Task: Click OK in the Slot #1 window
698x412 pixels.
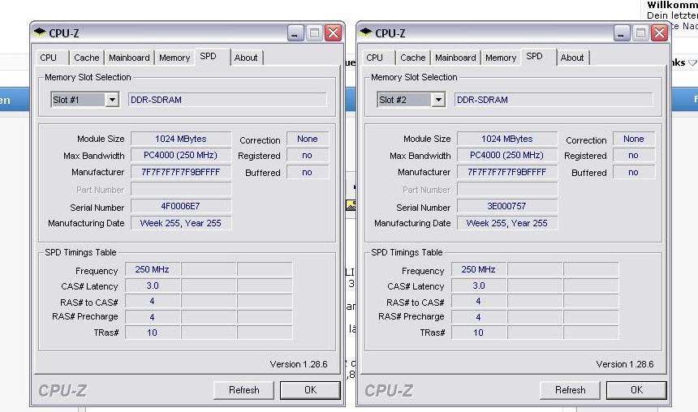Action: 310,390
